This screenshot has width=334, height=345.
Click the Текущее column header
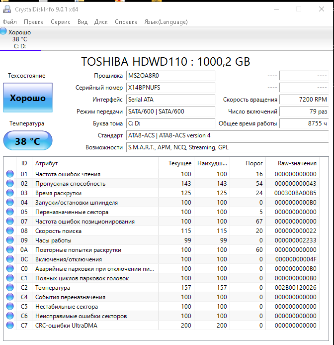point(176,163)
